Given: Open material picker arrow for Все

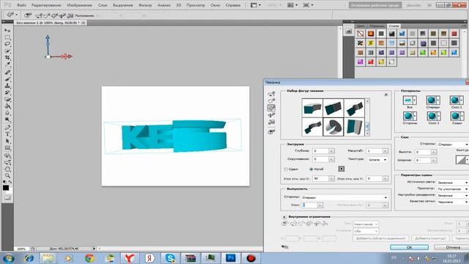Looking at the screenshot, I should click(414, 100).
